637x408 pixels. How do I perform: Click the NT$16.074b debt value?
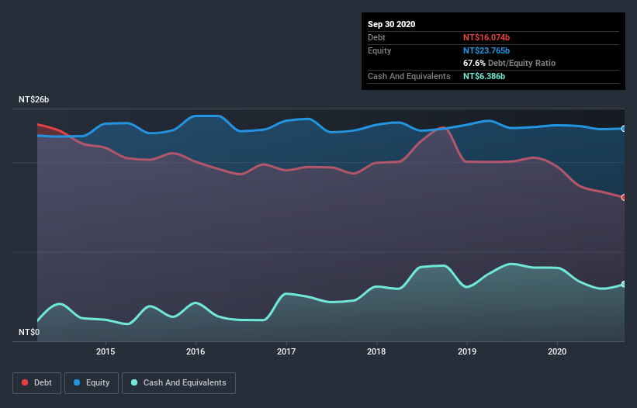486,37
